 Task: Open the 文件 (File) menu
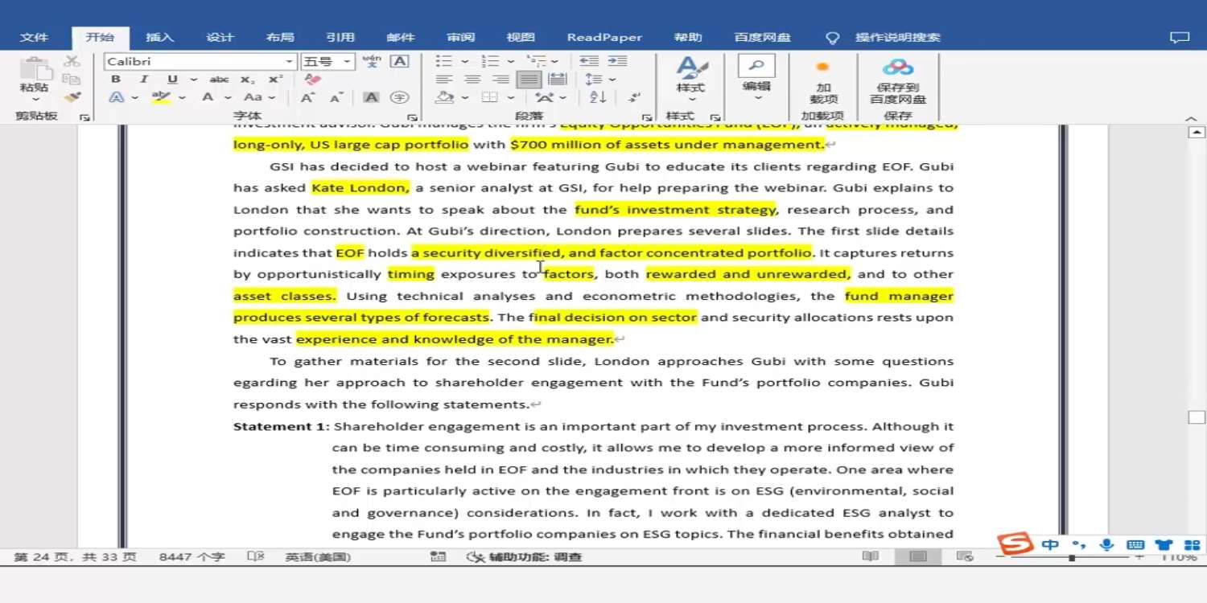click(x=34, y=38)
